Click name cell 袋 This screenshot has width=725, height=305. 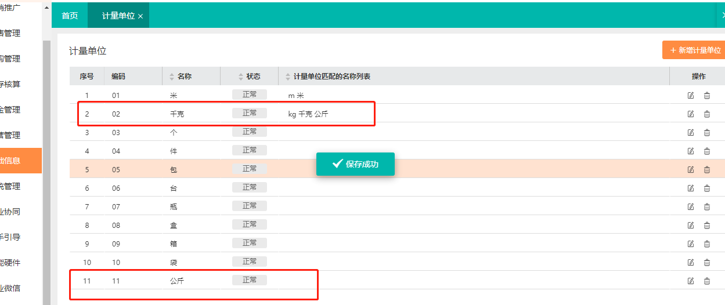(x=173, y=263)
